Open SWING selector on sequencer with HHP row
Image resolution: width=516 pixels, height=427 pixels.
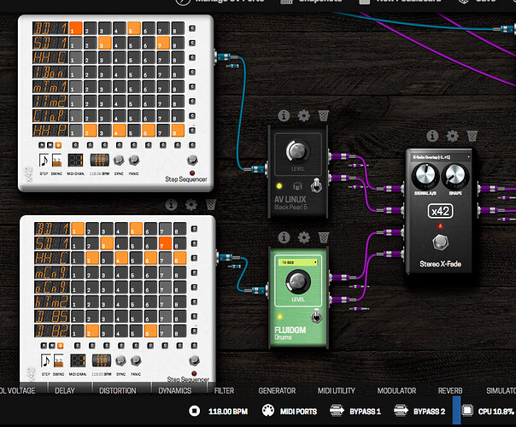56,161
